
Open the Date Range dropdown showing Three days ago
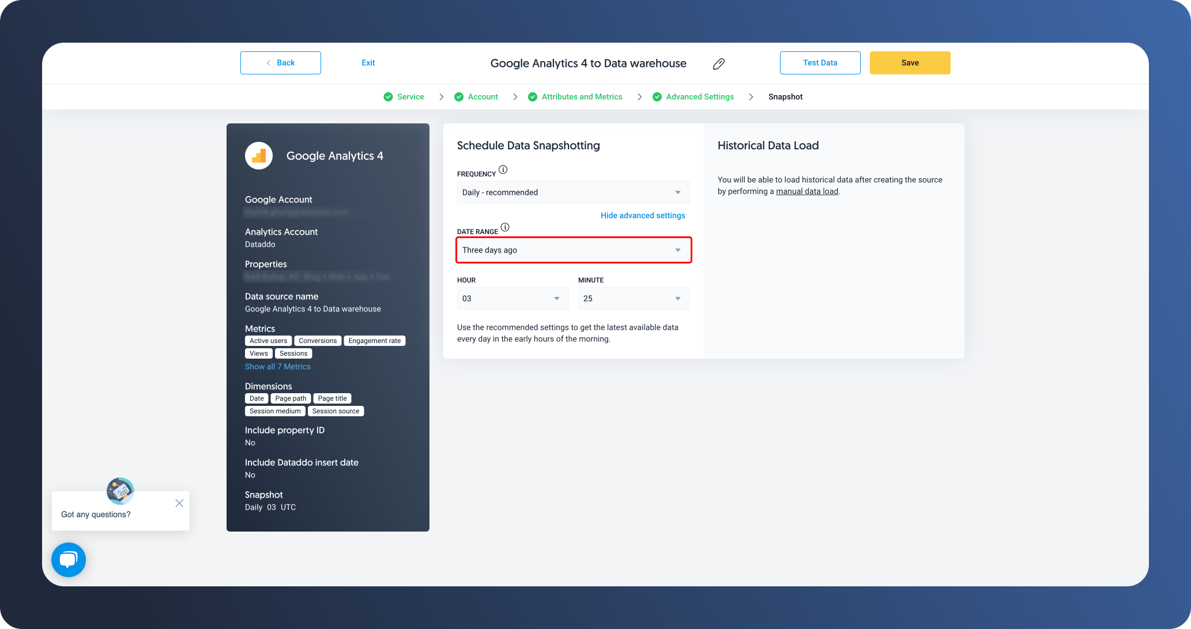(x=573, y=250)
